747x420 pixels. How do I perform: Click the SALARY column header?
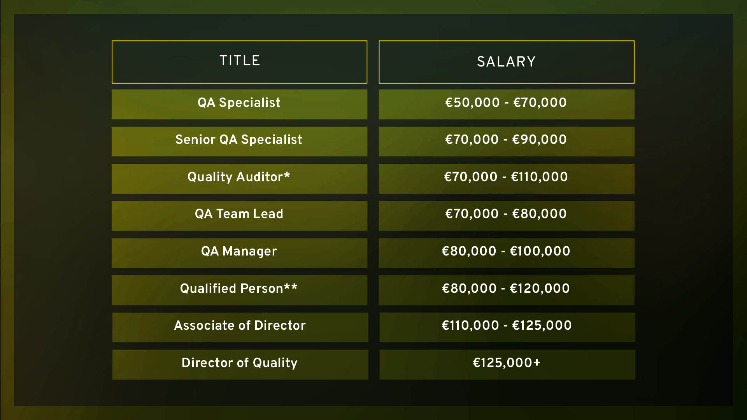coord(507,62)
